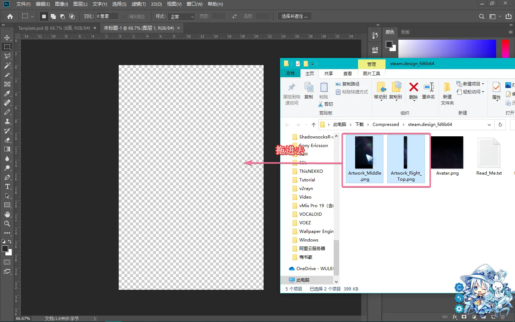This screenshot has width=515, height=322.
Task: Click the 选择并遮住 button
Action: [294, 16]
